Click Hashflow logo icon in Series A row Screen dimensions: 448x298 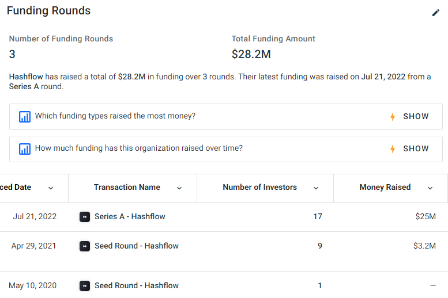point(85,217)
